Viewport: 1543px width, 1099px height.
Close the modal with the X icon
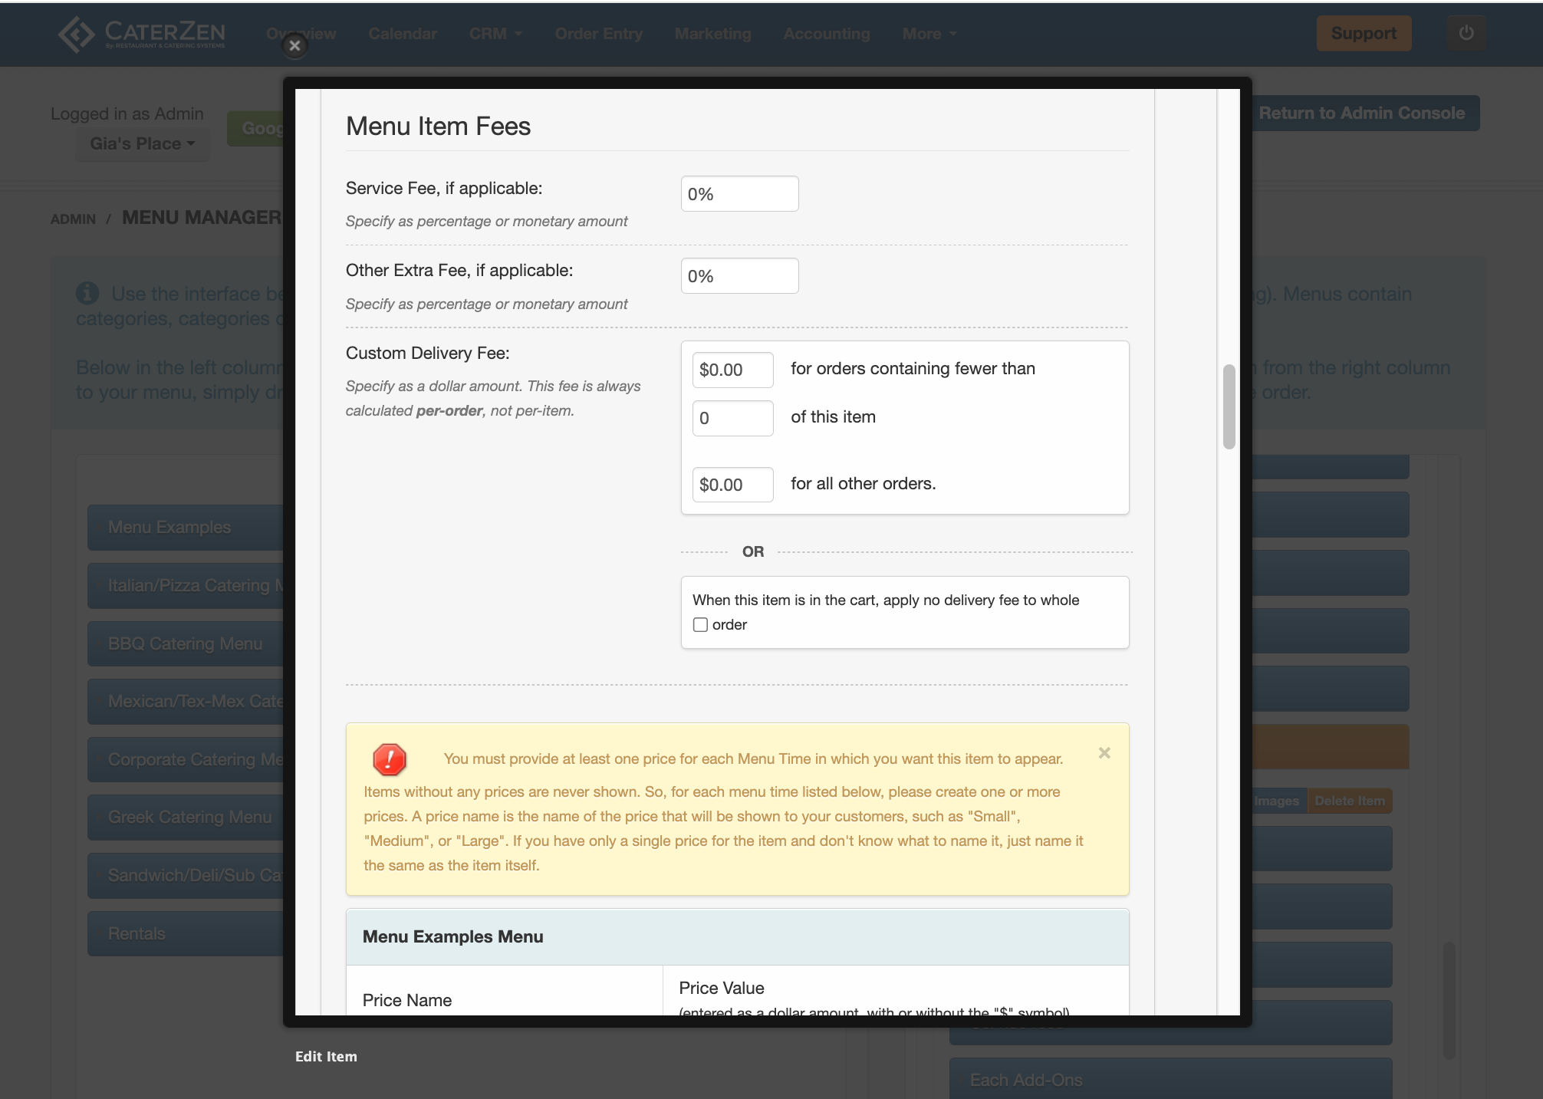pos(294,46)
